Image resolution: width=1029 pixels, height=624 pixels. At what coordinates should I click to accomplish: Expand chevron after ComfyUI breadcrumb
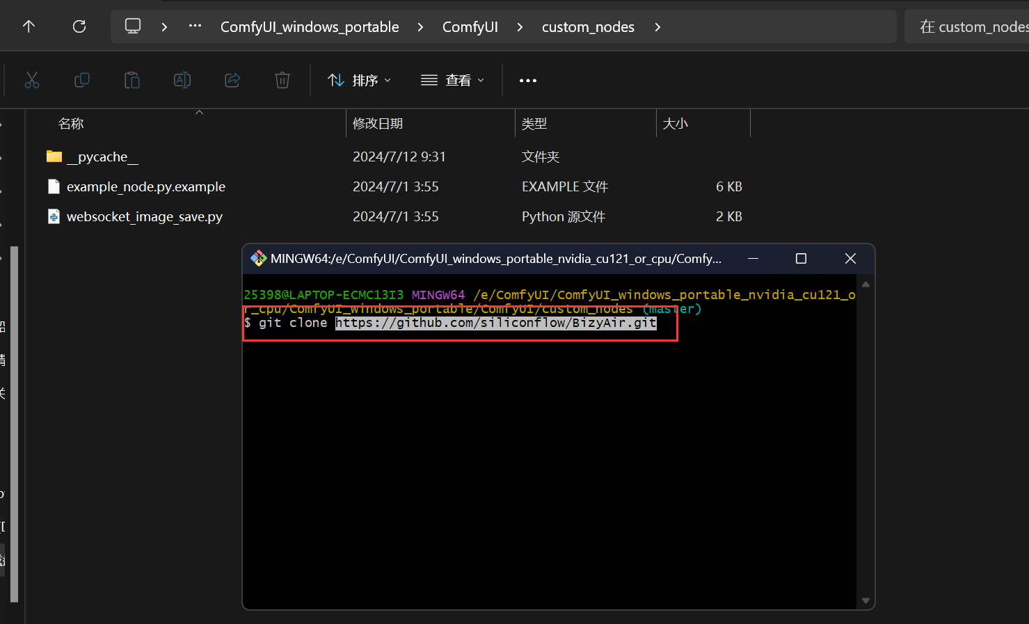520,26
